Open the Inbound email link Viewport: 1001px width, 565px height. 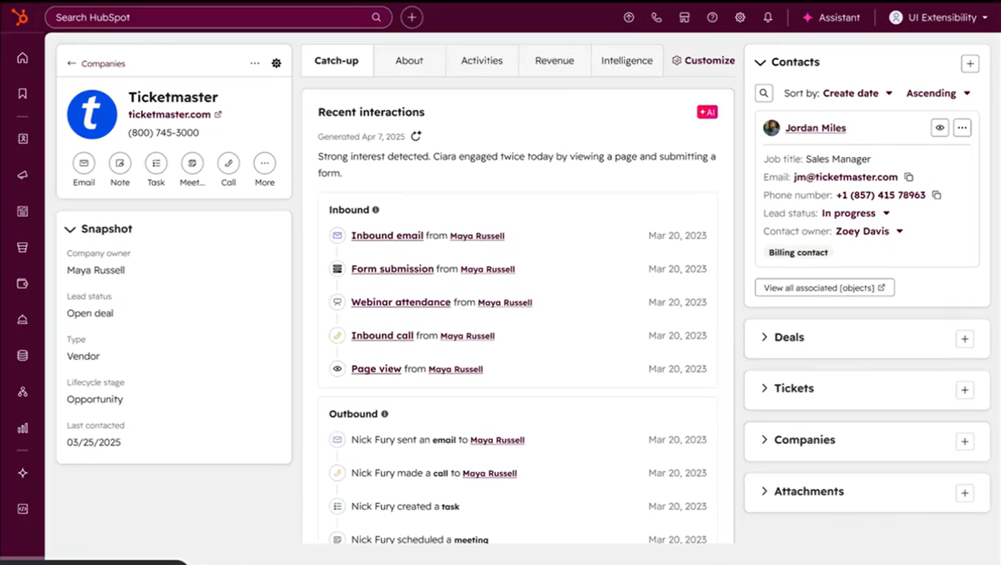click(387, 235)
